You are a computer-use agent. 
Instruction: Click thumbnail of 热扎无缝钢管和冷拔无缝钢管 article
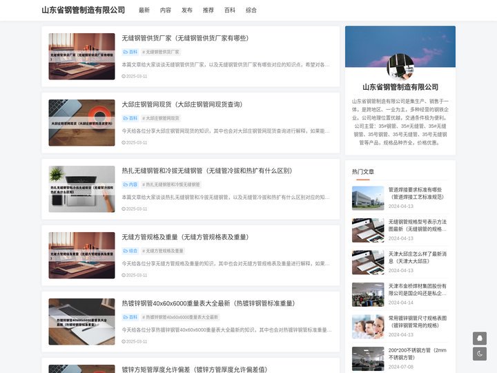(81, 189)
